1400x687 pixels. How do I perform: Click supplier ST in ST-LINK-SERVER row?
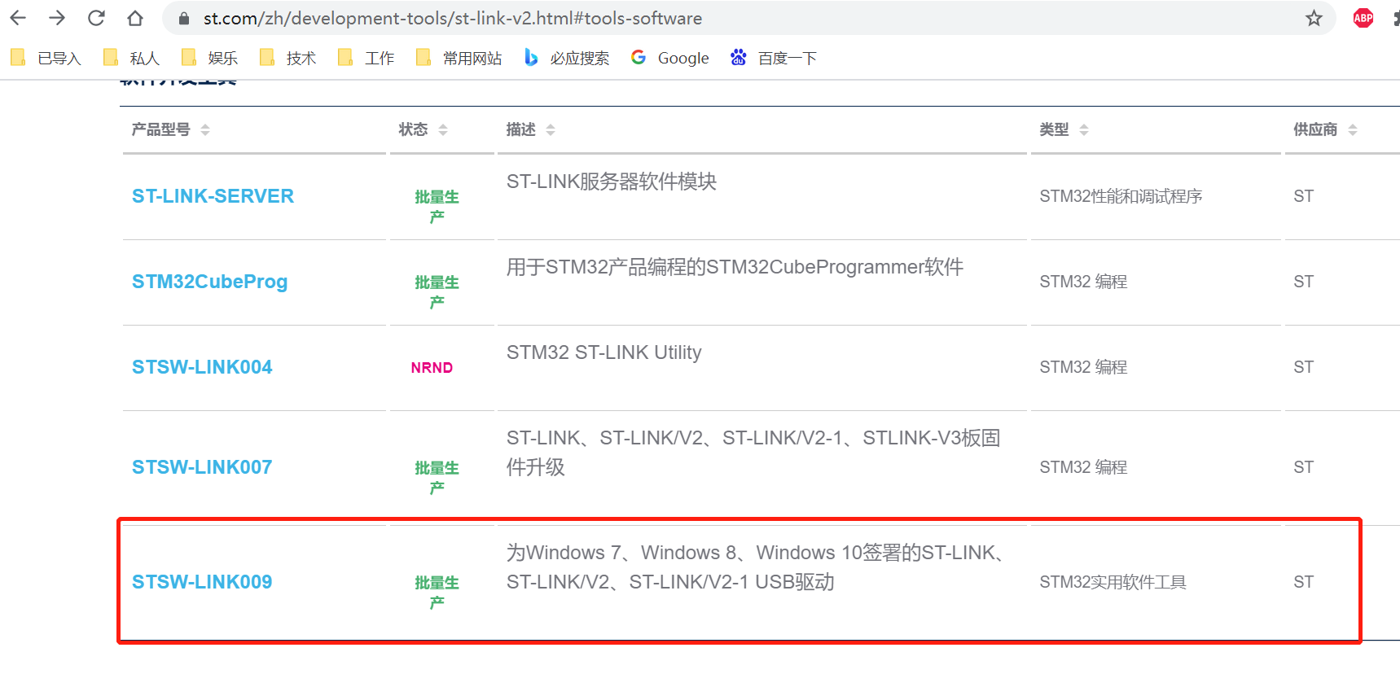coord(1303,196)
